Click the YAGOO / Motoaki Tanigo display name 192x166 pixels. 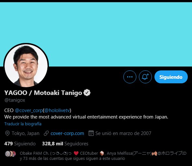[43, 93]
